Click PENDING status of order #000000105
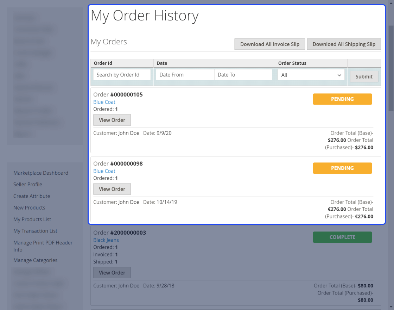 point(342,99)
